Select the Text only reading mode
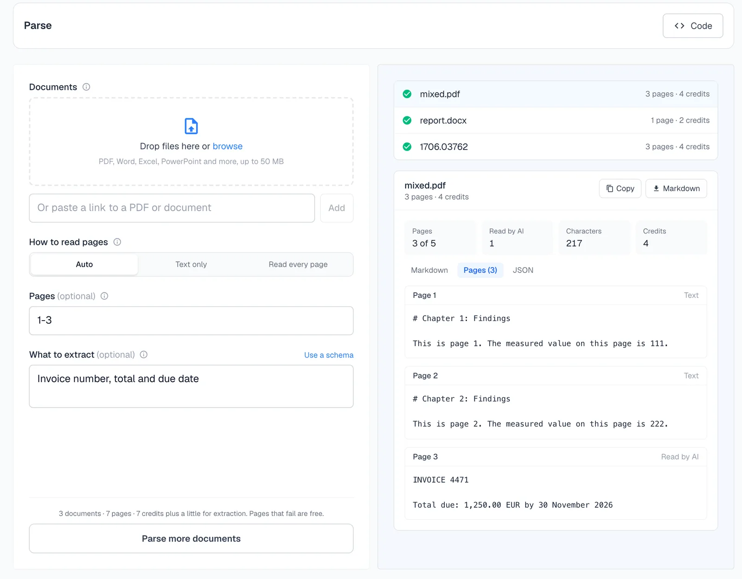 click(191, 264)
